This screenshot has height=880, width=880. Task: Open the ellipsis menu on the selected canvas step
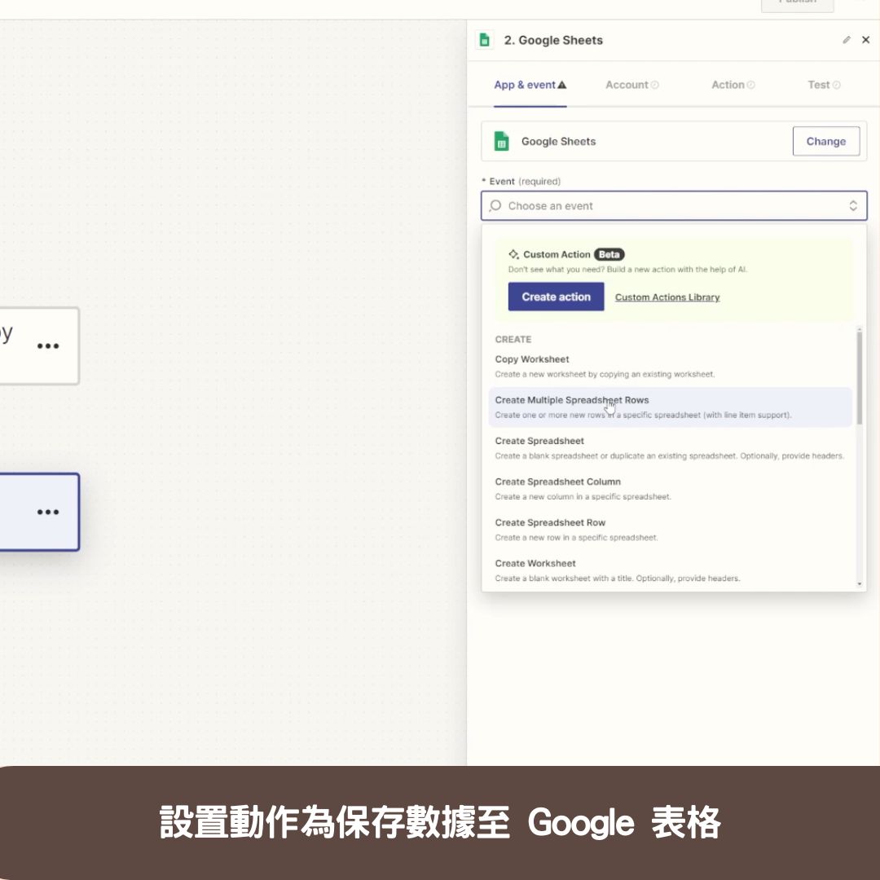pyautogui.click(x=49, y=512)
